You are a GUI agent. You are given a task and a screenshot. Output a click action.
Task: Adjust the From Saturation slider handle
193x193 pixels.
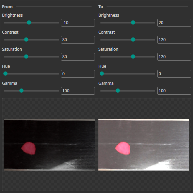[26, 57]
